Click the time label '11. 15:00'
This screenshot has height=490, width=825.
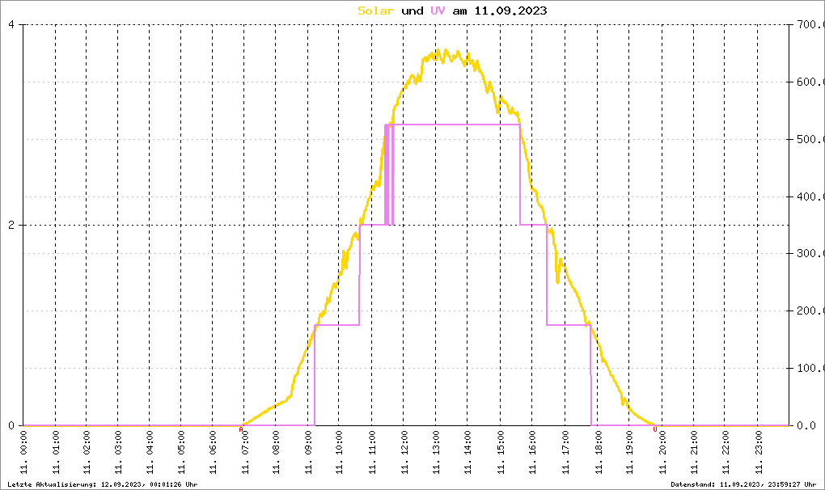(x=501, y=452)
